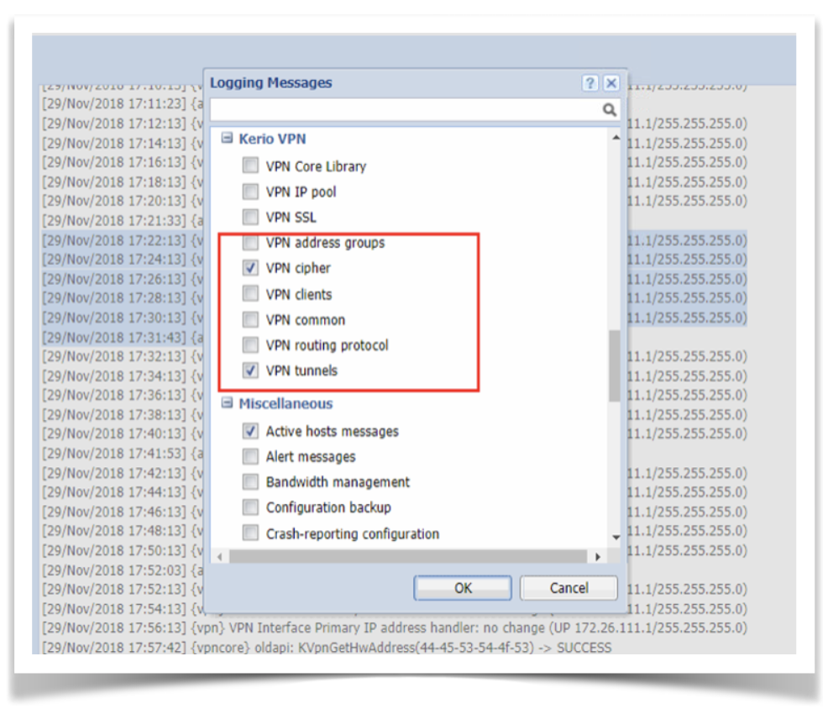Viewport: 833px width, 714px height.
Task: Check Bandwidth management option
Action: click(x=250, y=481)
